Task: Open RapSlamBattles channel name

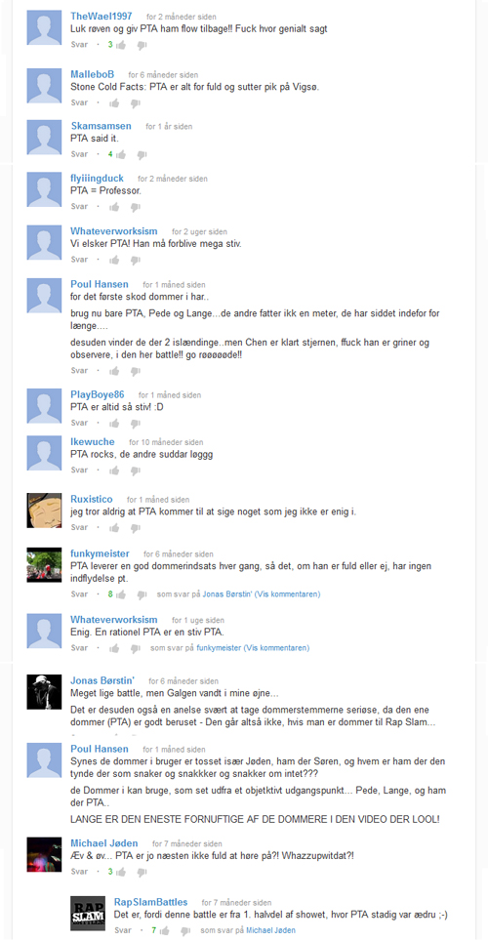Action: (x=150, y=902)
